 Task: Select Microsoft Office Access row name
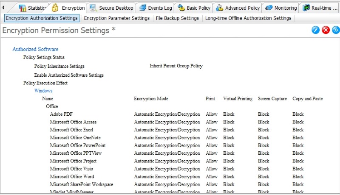(73, 122)
